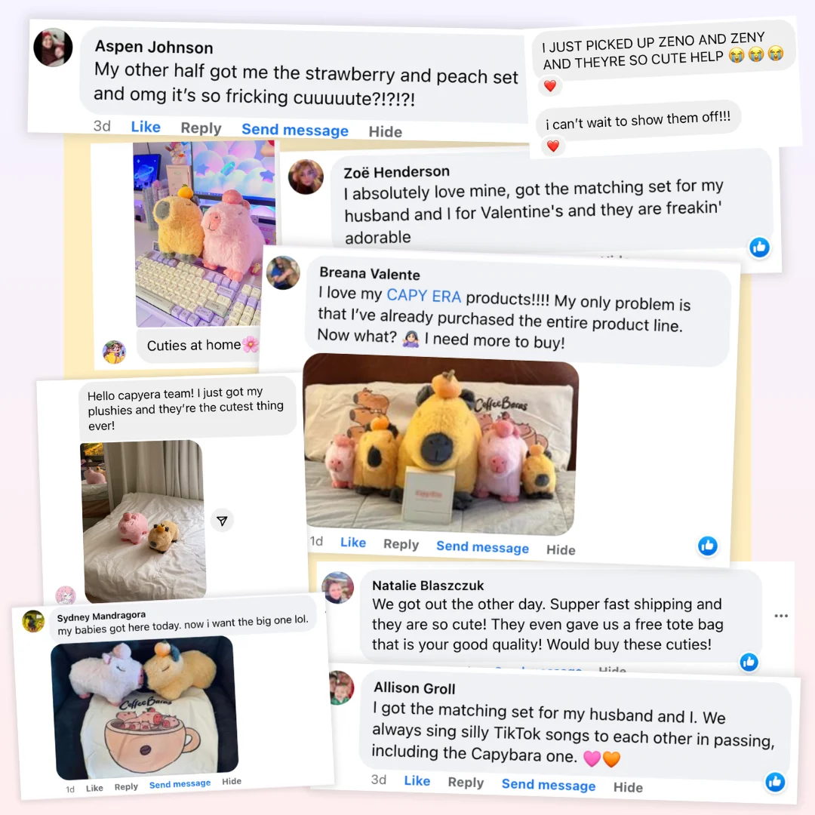Open Aspen Johnson's profile picture
Screen dimensions: 815x815
click(53, 48)
